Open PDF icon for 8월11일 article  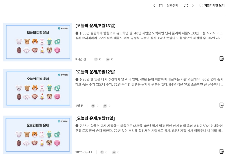[222, 151]
